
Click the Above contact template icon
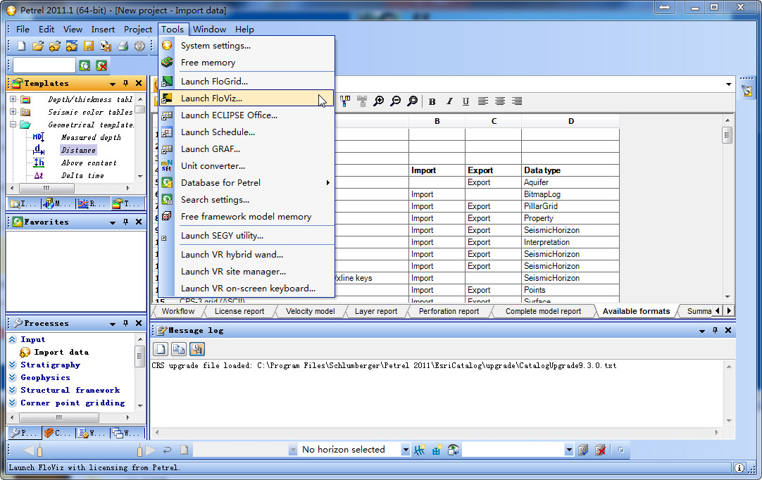(39, 163)
